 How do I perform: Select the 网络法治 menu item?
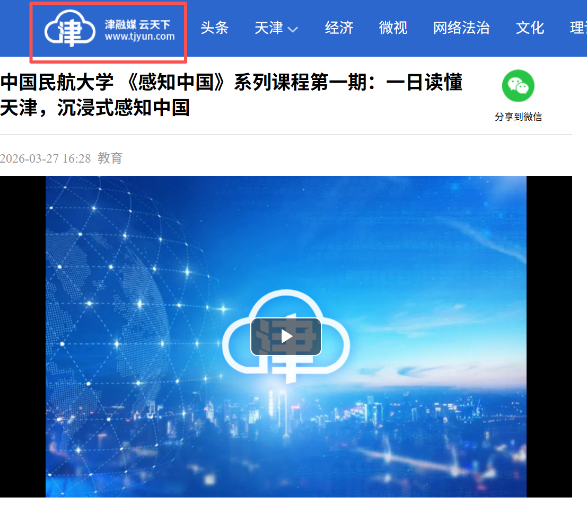(461, 28)
